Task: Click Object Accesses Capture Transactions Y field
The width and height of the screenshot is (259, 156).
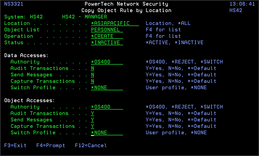Action: pos(93,126)
